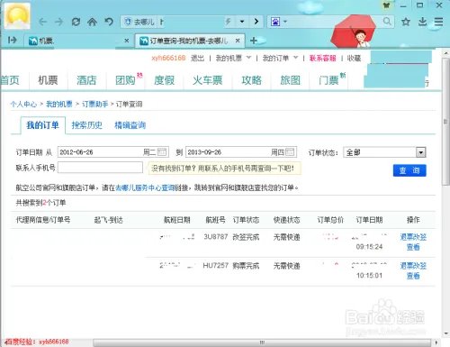The image size is (450, 347).
Task: Open the 去哪儿服务中心查询 link
Action: pos(145,187)
